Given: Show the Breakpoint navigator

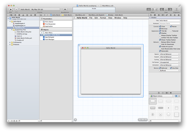Looking at the screenshot, I should [31, 15].
